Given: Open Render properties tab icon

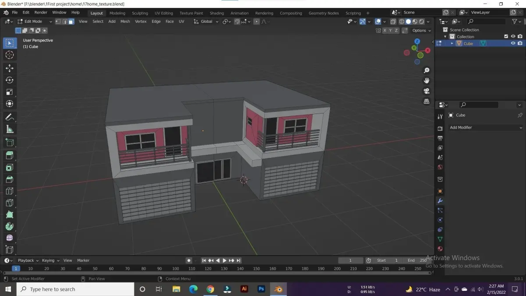Looking at the screenshot, I should click(x=440, y=128).
